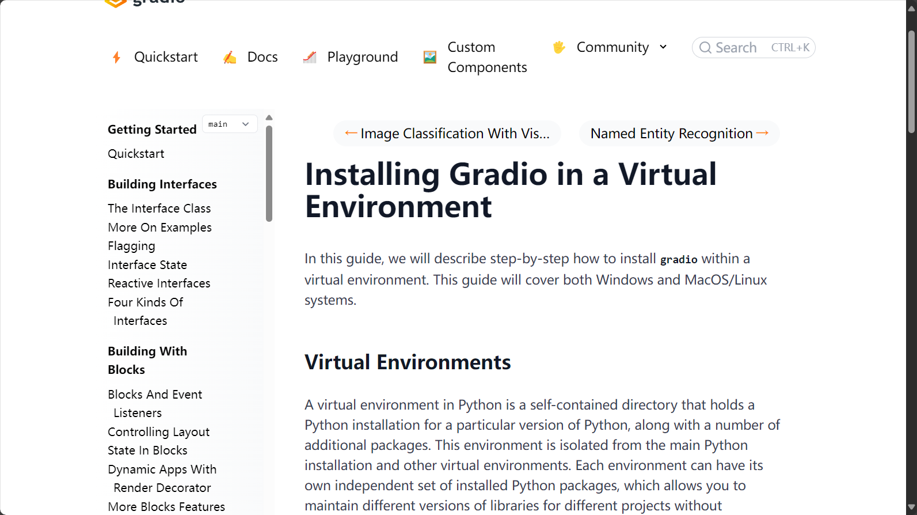Open the Community menu label
The image size is (917, 515).
[612, 47]
